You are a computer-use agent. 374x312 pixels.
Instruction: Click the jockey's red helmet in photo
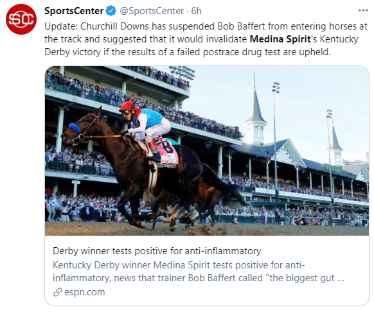click(128, 107)
